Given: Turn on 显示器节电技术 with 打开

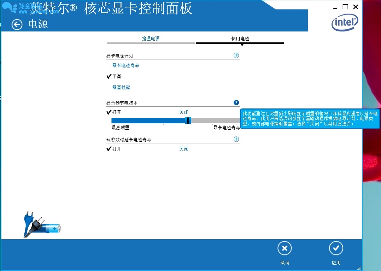Looking at the screenshot, I should point(117,112).
